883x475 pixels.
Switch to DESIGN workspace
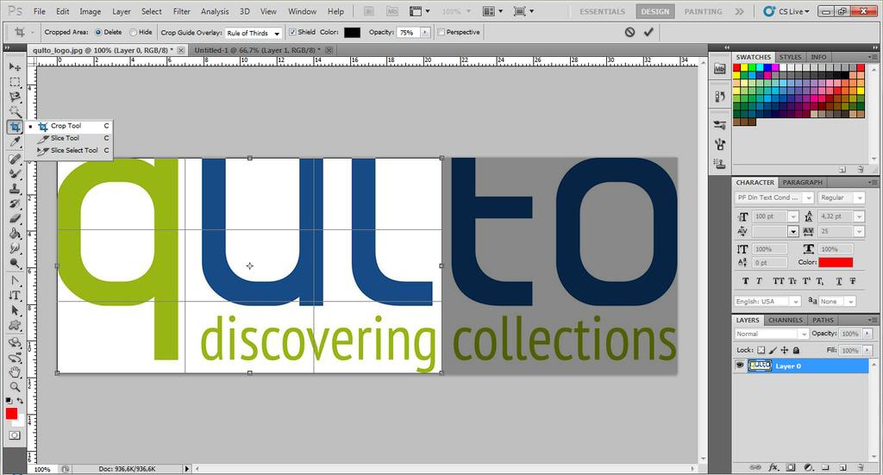click(x=655, y=11)
